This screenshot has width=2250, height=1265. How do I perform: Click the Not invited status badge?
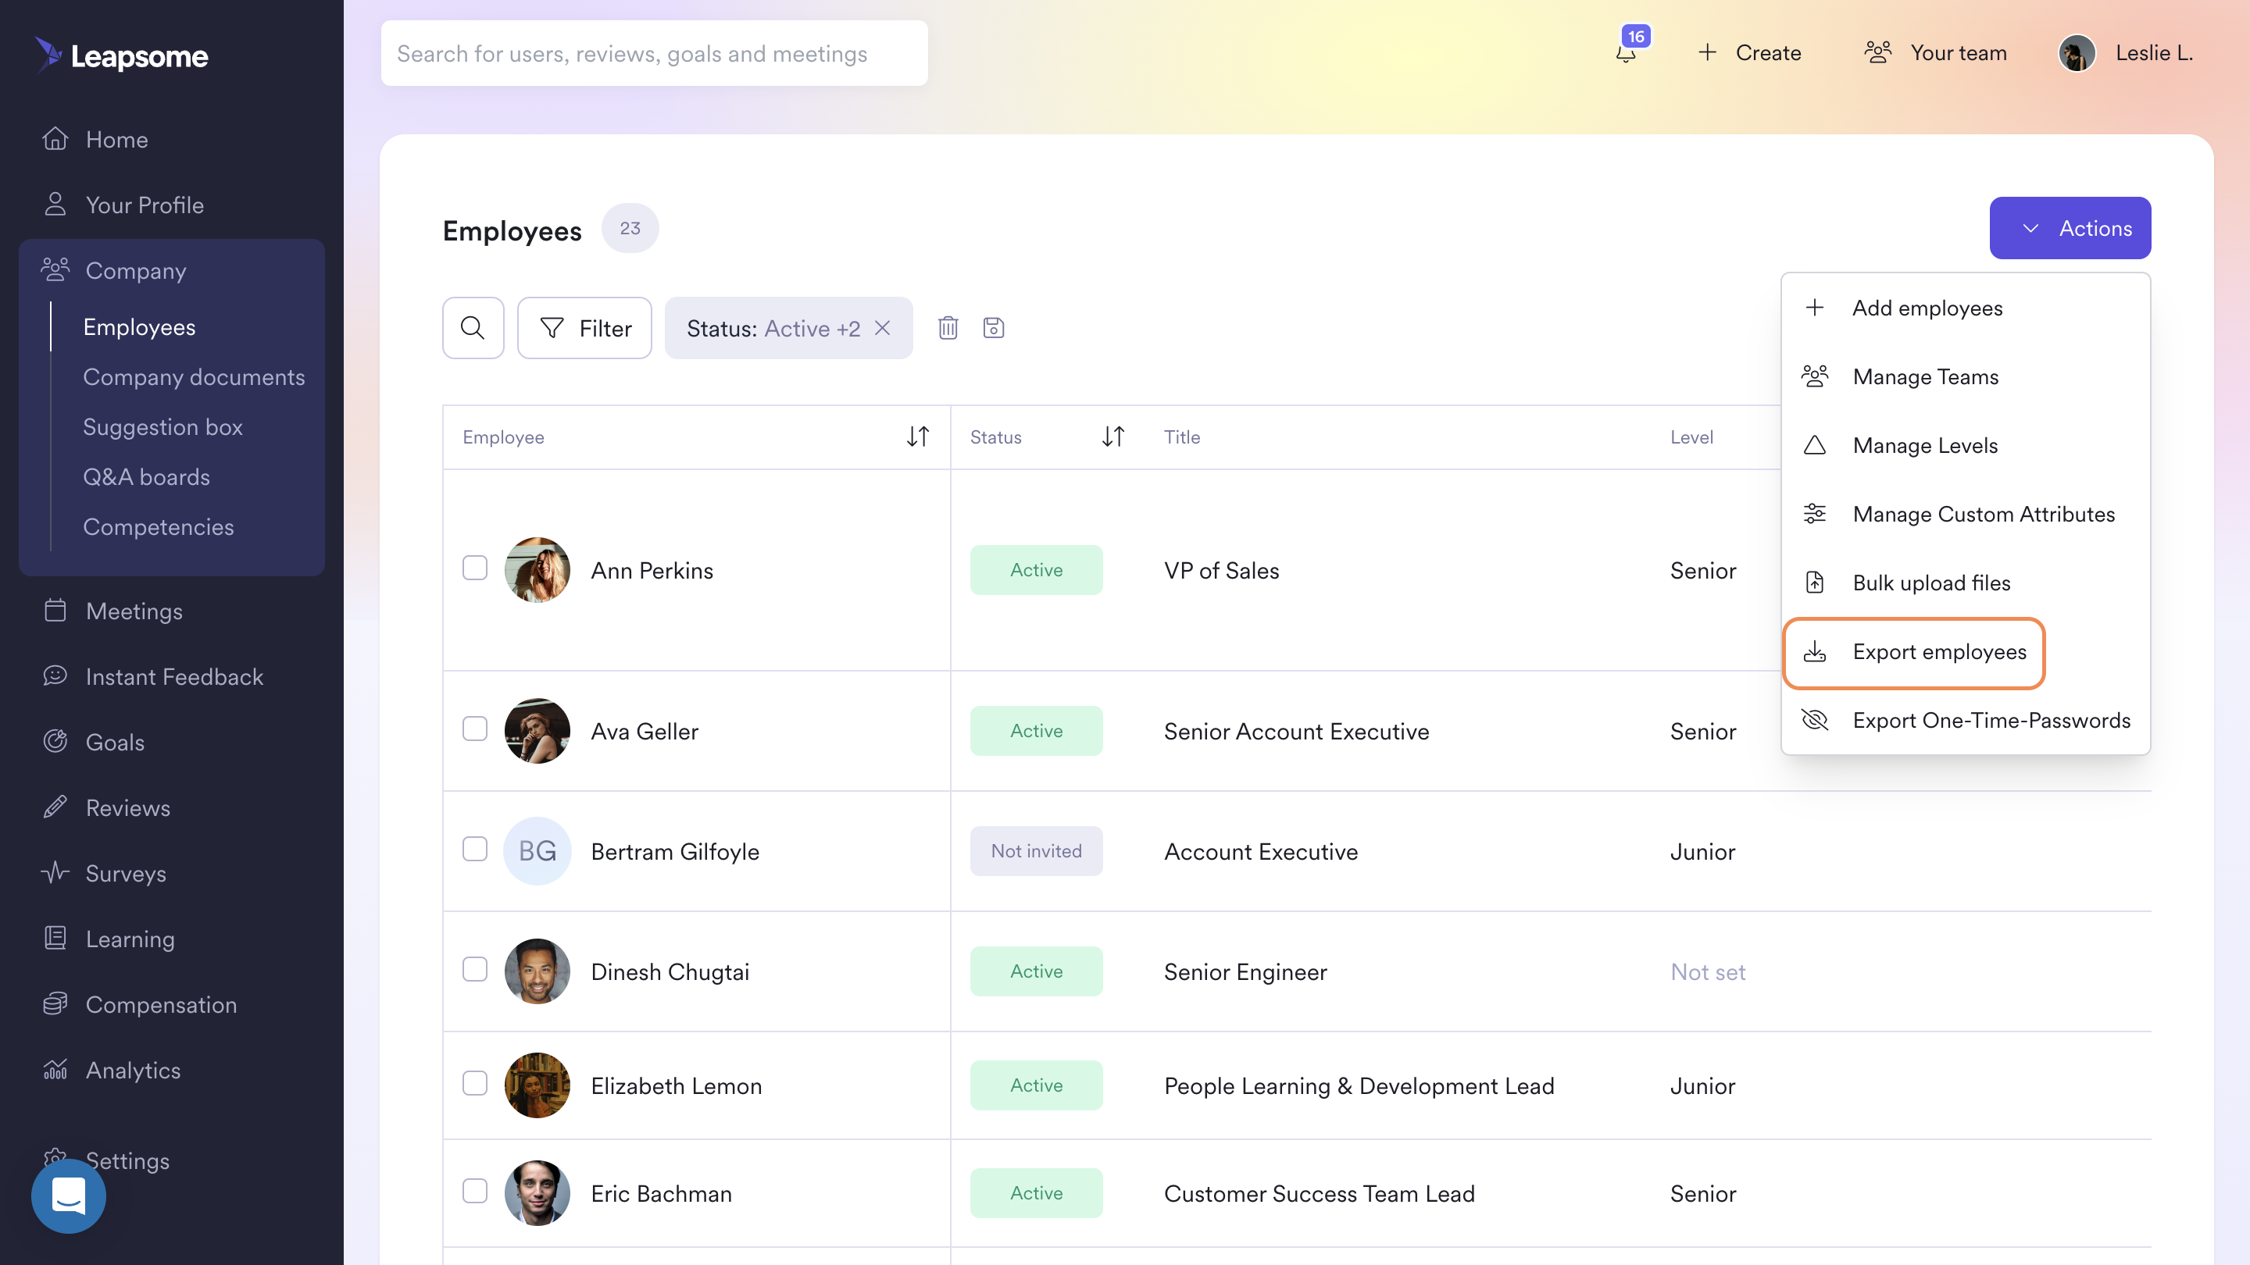coord(1036,851)
